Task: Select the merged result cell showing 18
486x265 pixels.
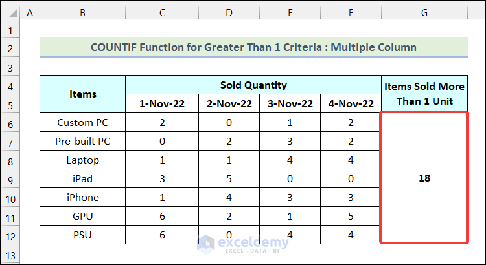Action: tap(424, 178)
